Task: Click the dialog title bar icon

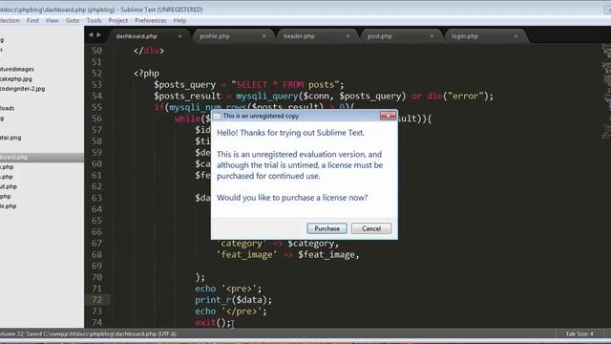Action: (x=217, y=116)
